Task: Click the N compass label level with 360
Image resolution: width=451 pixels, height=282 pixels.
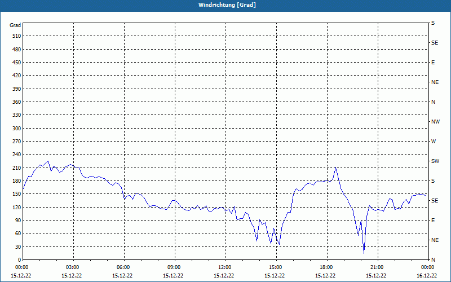Action: pyautogui.click(x=433, y=102)
